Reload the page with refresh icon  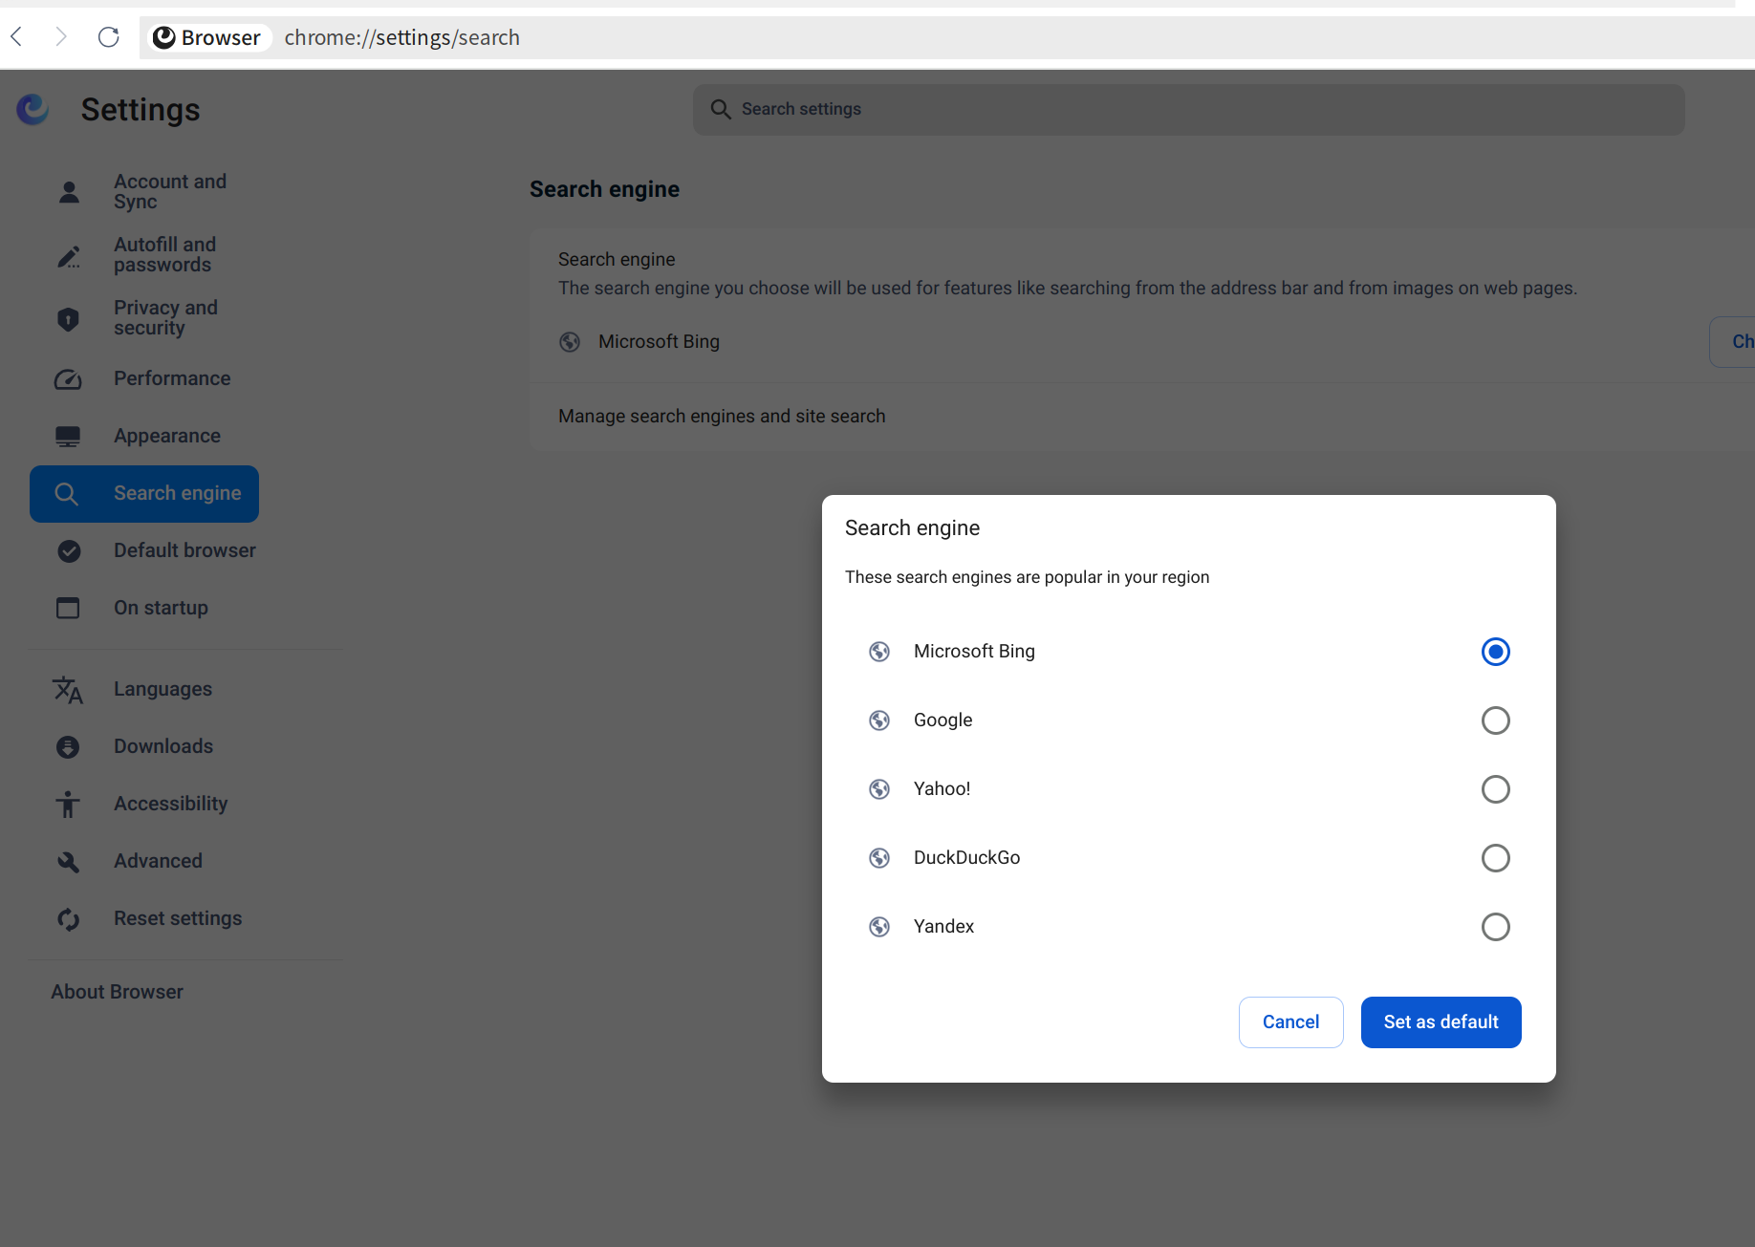(108, 37)
